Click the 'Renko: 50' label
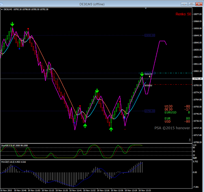This screenshot has height=192, width=204. click(183, 14)
